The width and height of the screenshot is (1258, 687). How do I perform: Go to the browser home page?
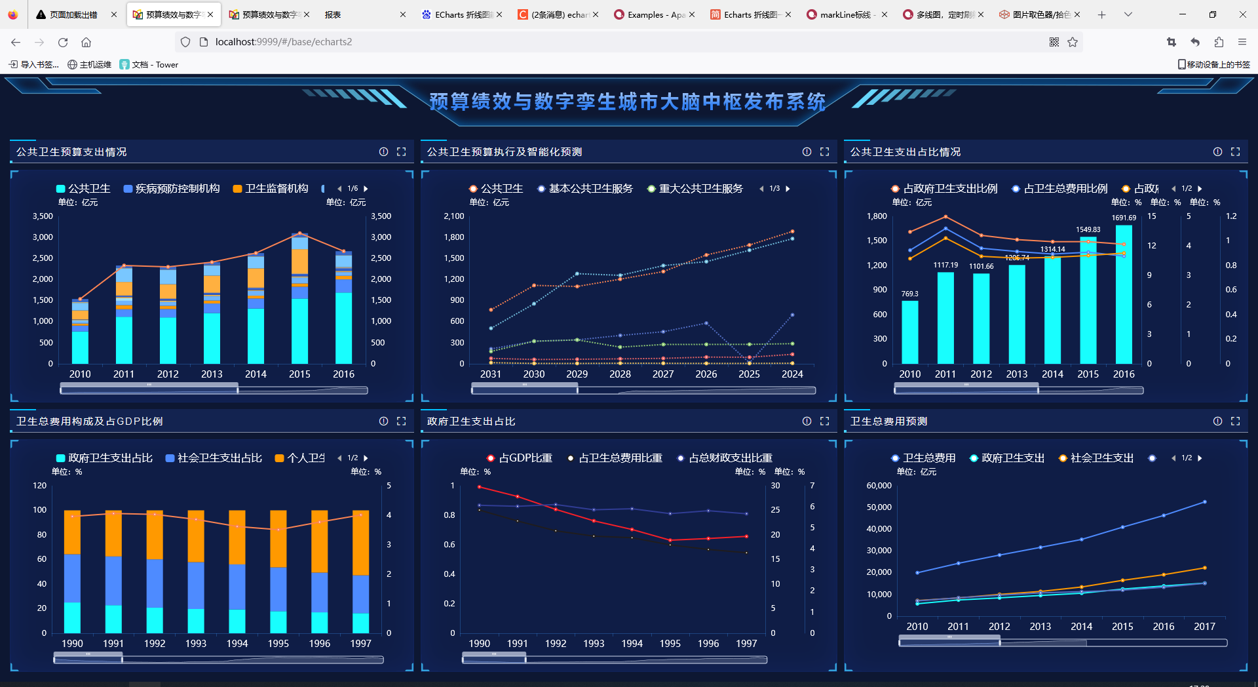86,42
